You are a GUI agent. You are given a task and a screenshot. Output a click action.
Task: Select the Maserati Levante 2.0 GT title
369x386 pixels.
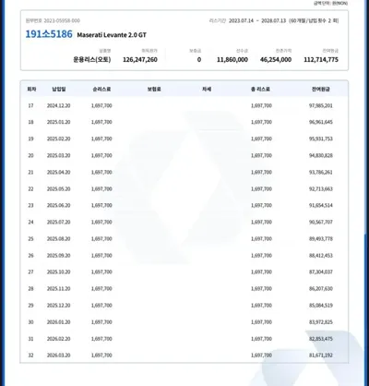(x=112, y=35)
